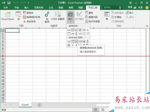This screenshot has height=112, width=150.
Task: Select the ActiveX Combo Box icon
Action: [73, 41]
